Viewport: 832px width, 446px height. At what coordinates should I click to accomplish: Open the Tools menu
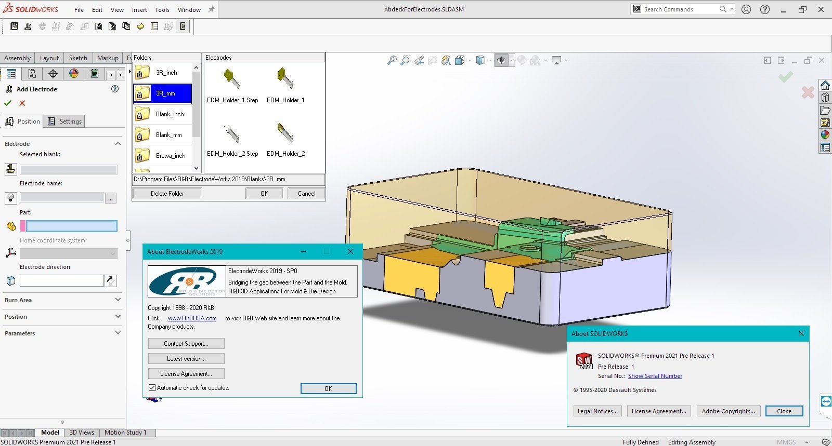pos(162,10)
